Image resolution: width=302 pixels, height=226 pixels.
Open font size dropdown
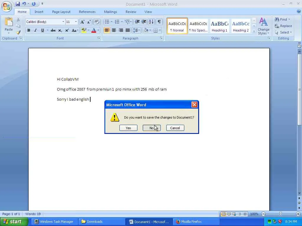pyautogui.click(x=76, y=22)
